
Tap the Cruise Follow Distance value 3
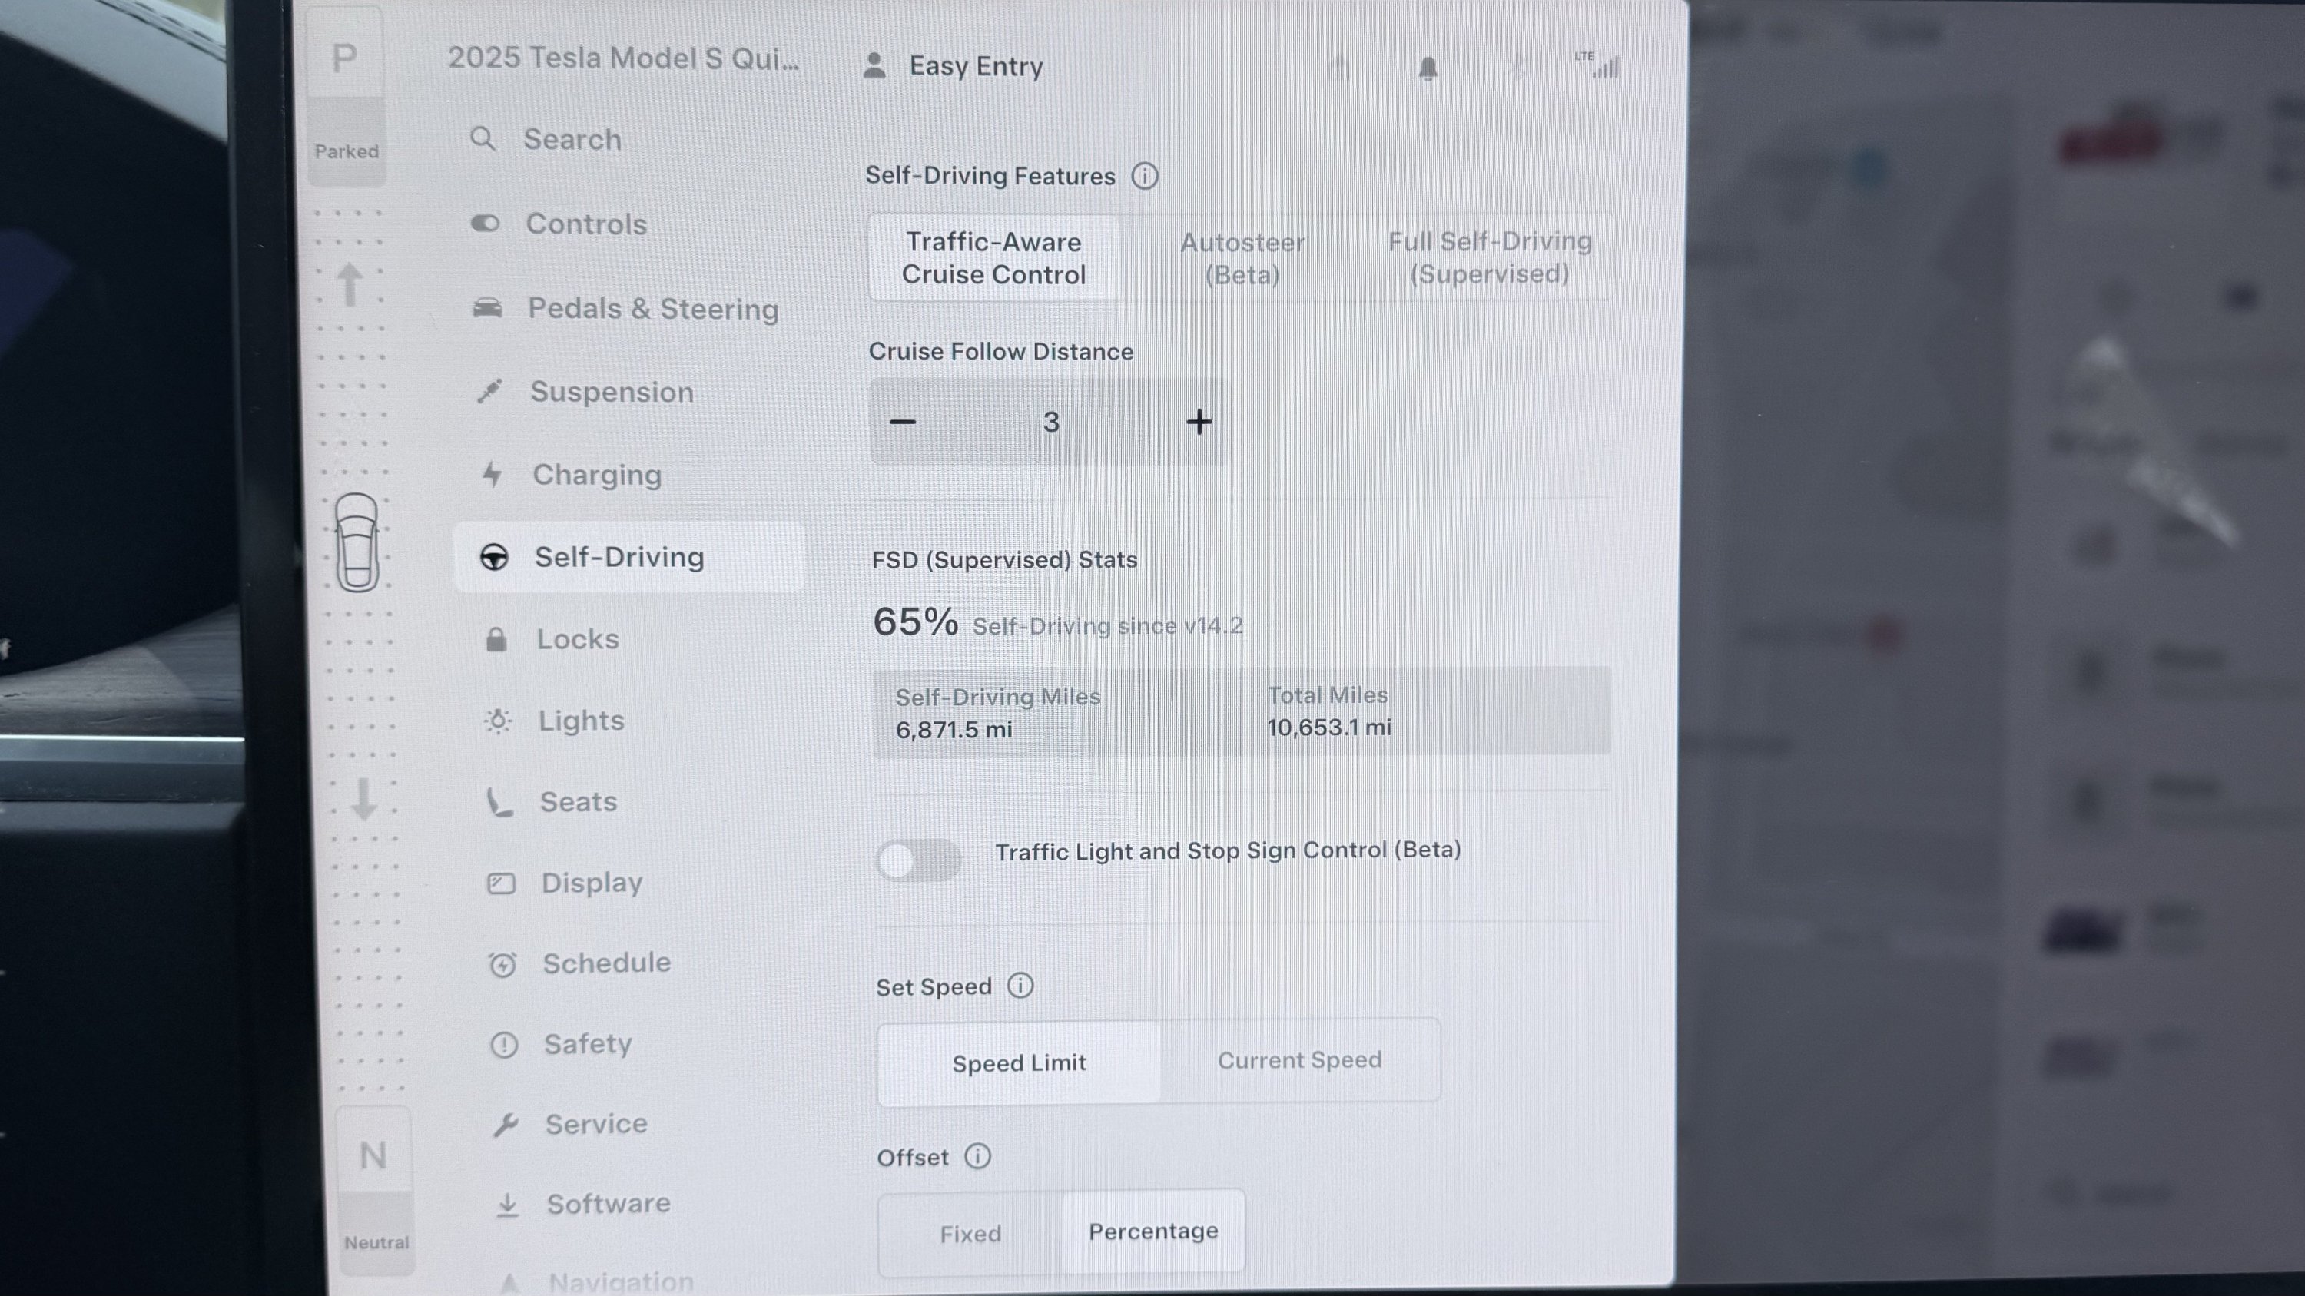(1051, 421)
